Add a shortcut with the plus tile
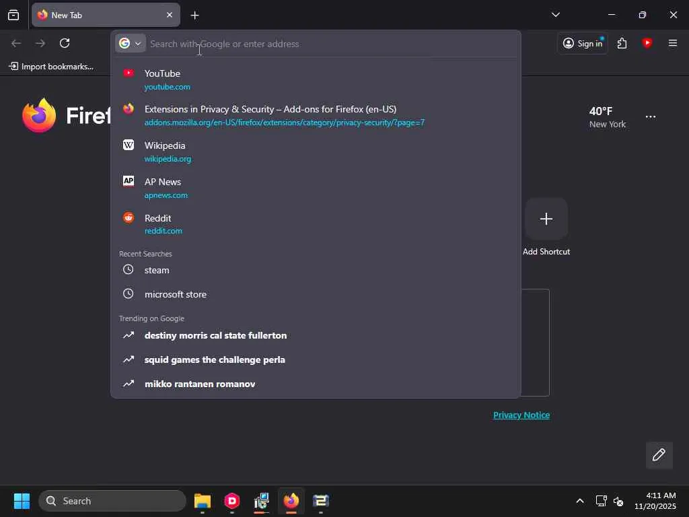689x517 pixels. coord(546,219)
